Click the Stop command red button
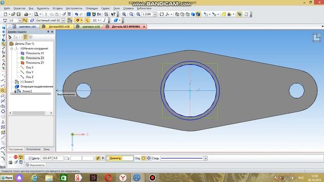324x182 pixels. click(16, 157)
